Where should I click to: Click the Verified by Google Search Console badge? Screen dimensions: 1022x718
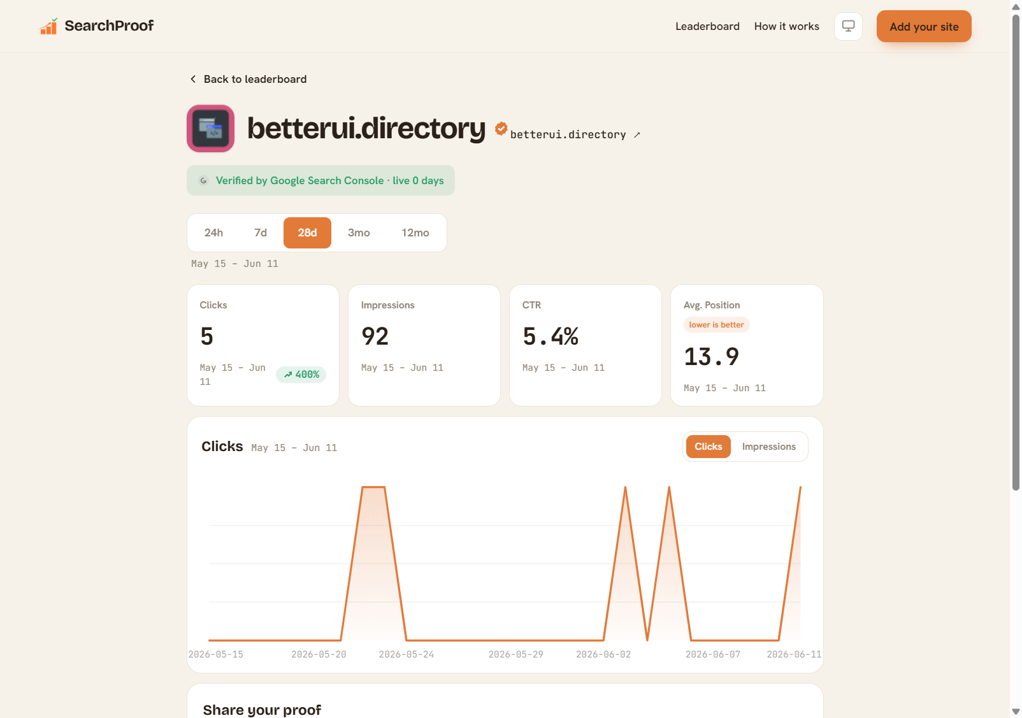pos(320,180)
